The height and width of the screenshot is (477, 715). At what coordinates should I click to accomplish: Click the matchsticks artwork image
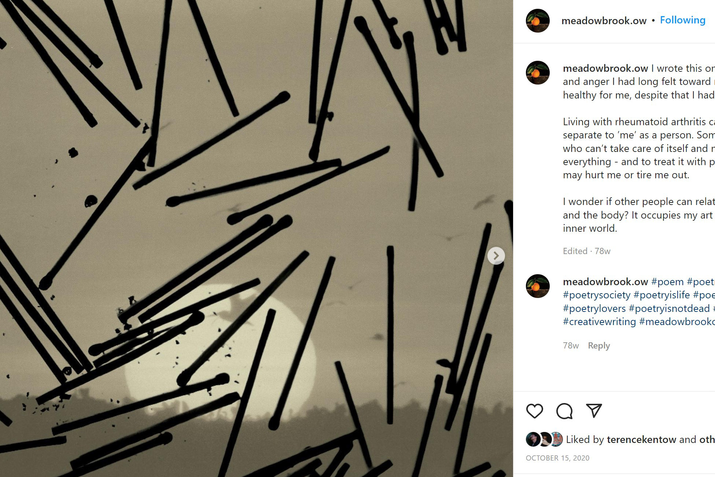257,238
